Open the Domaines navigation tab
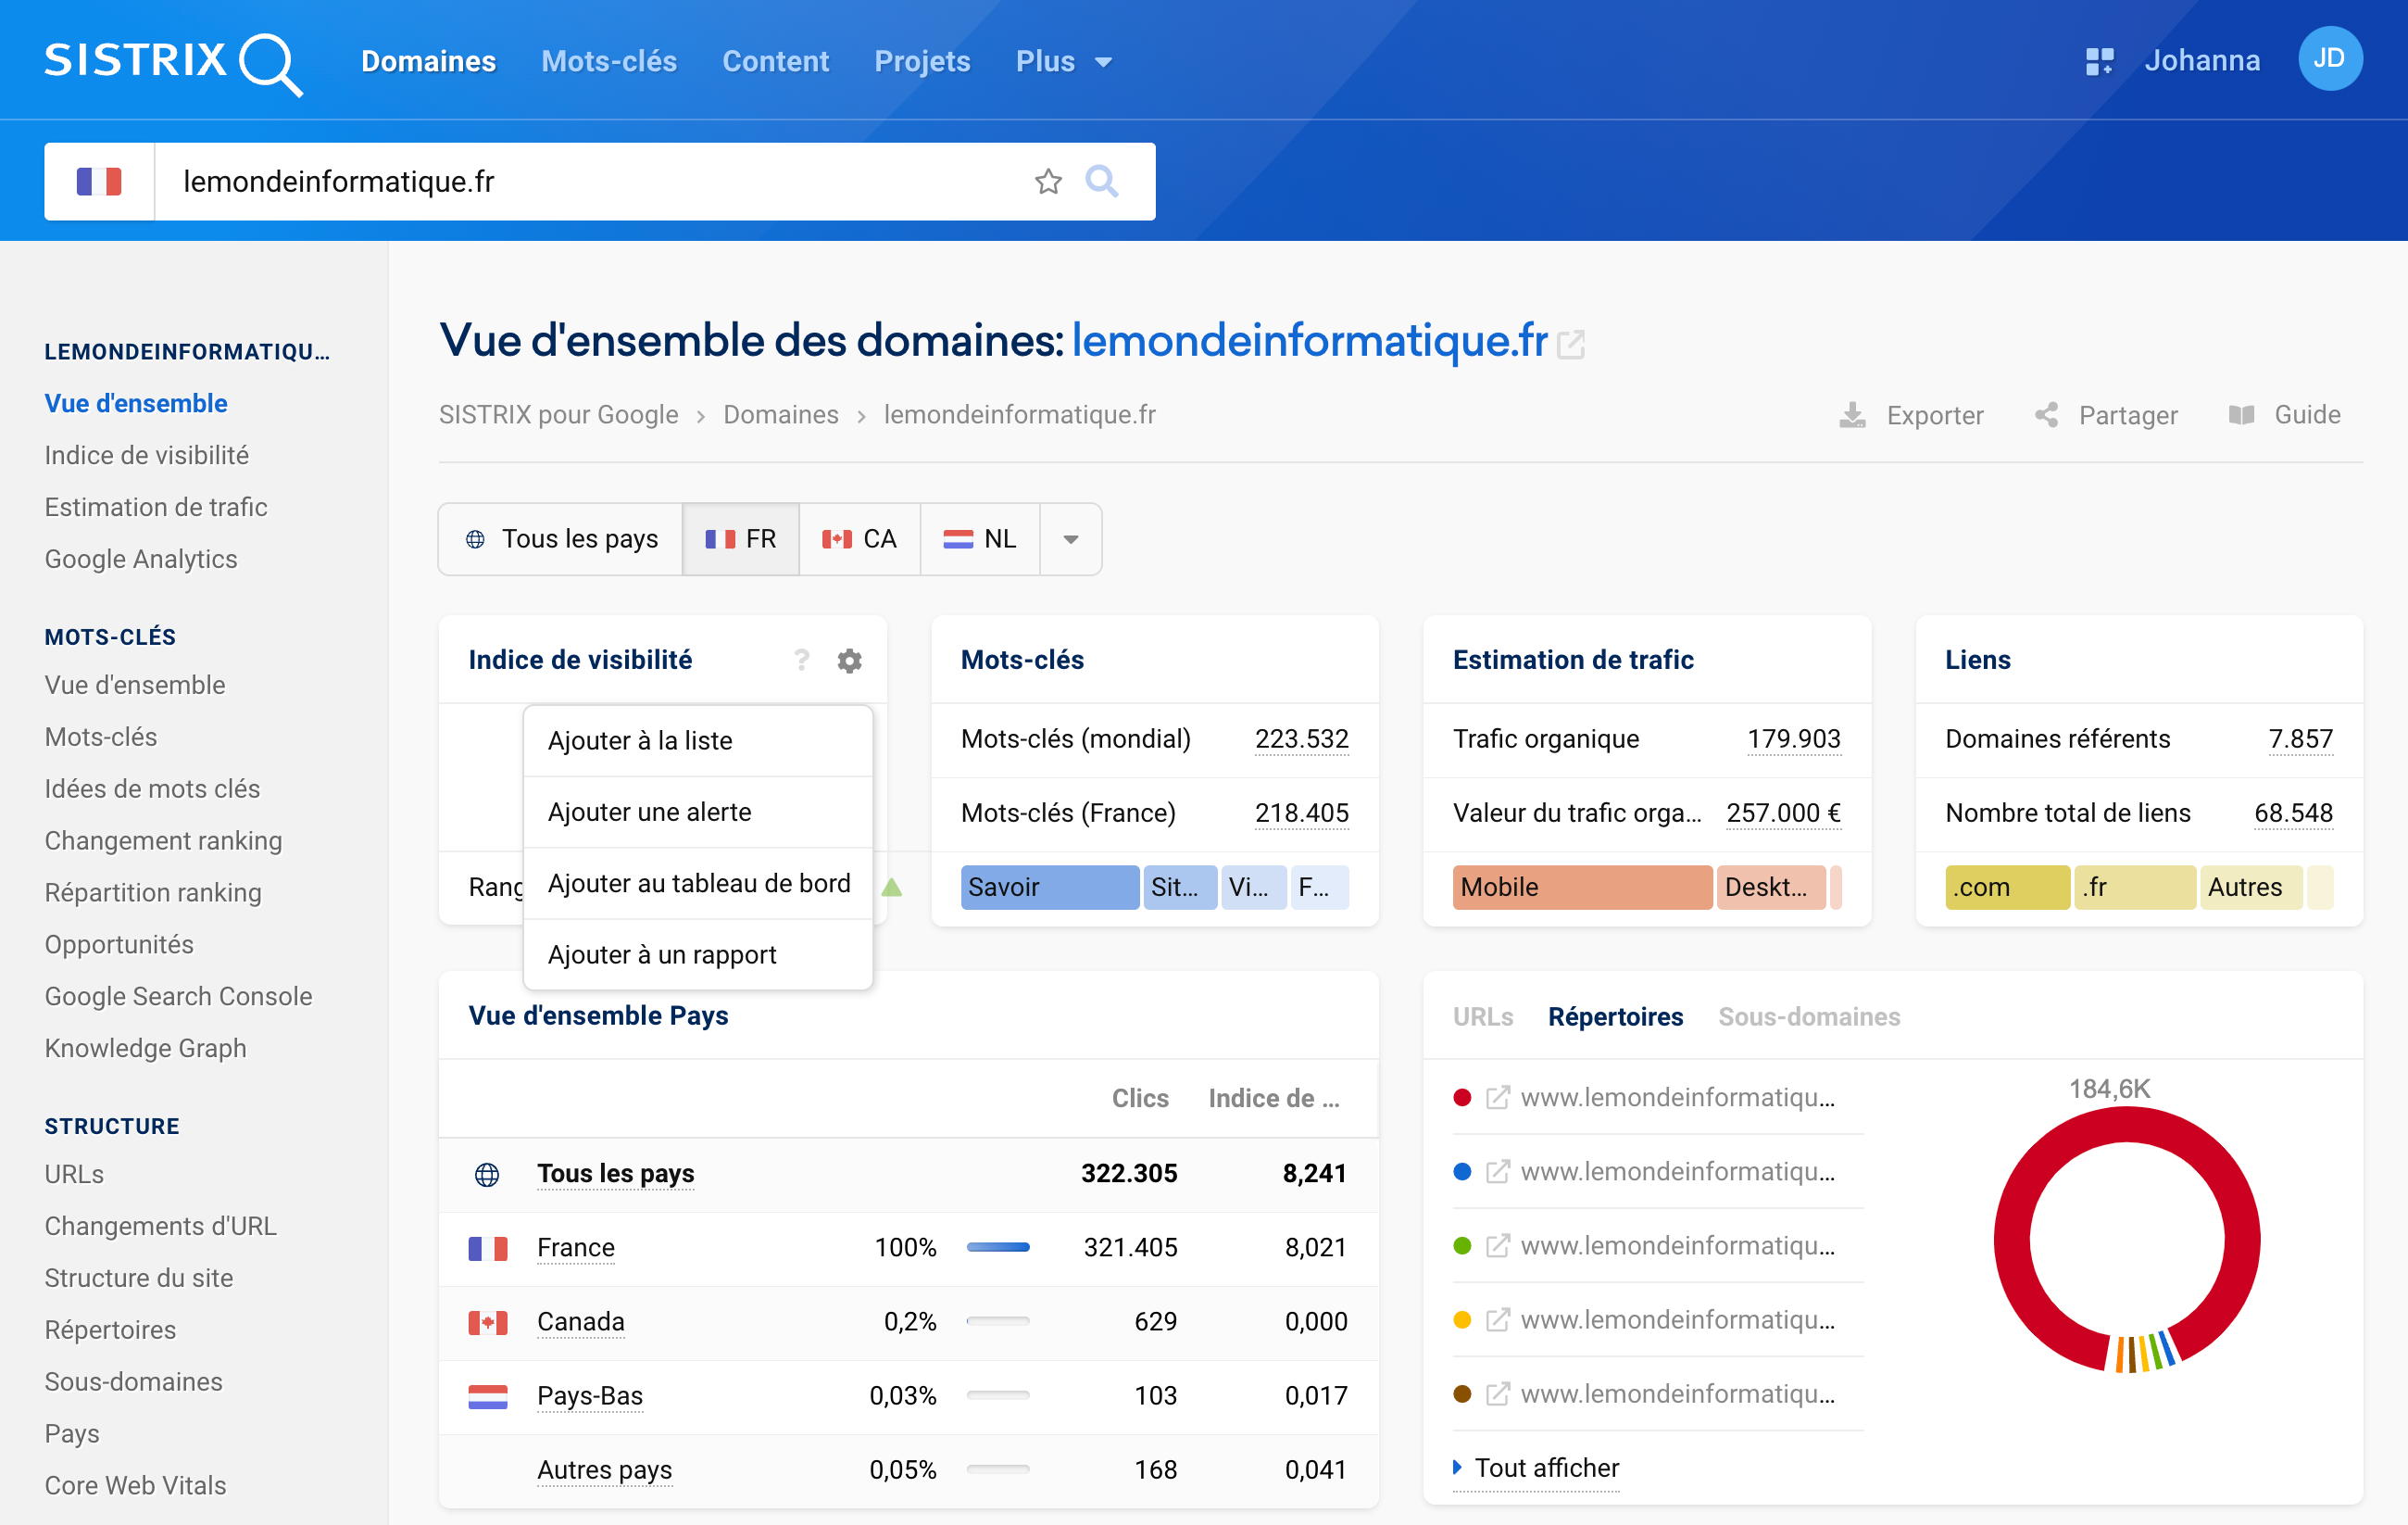This screenshot has width=2408, height=1525. (428, 62)
